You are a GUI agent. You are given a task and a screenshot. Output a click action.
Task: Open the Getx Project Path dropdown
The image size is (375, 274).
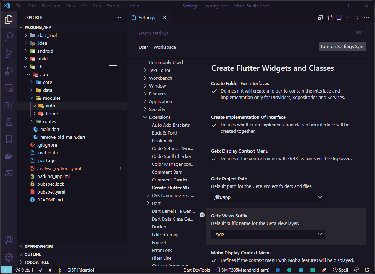268,197
